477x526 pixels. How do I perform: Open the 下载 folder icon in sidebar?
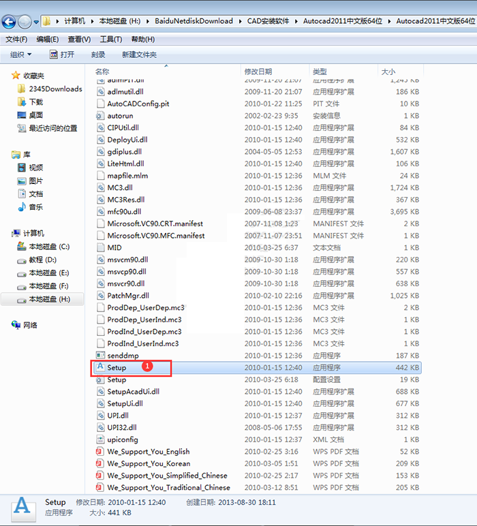click(x=21, y=102)
